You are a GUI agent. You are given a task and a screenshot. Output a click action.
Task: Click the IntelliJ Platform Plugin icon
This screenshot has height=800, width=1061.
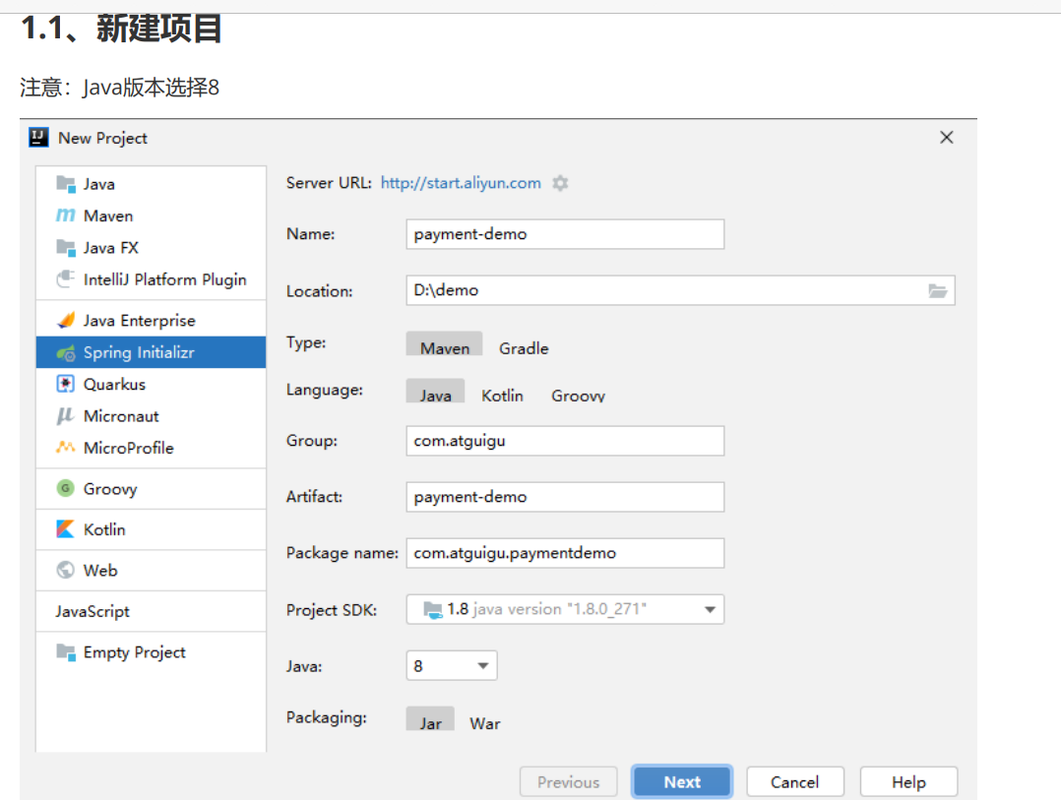pyautogui.click(x=66, y=279)
